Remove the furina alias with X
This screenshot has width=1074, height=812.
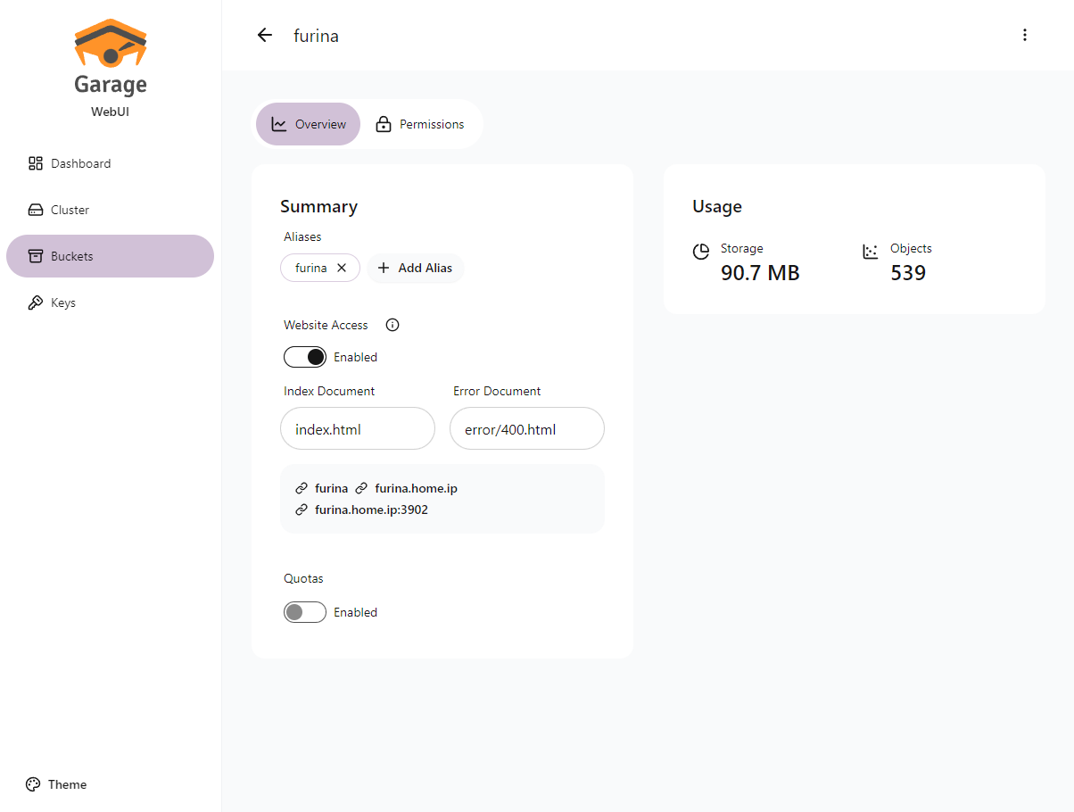[342, 268]
